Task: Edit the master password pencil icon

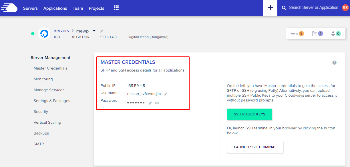Action: point(150,103)
